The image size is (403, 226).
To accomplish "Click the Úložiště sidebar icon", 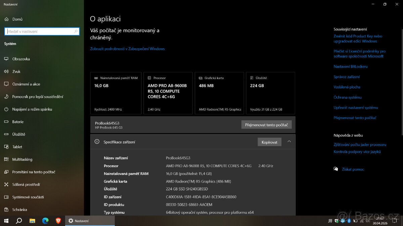I will 6,134.
